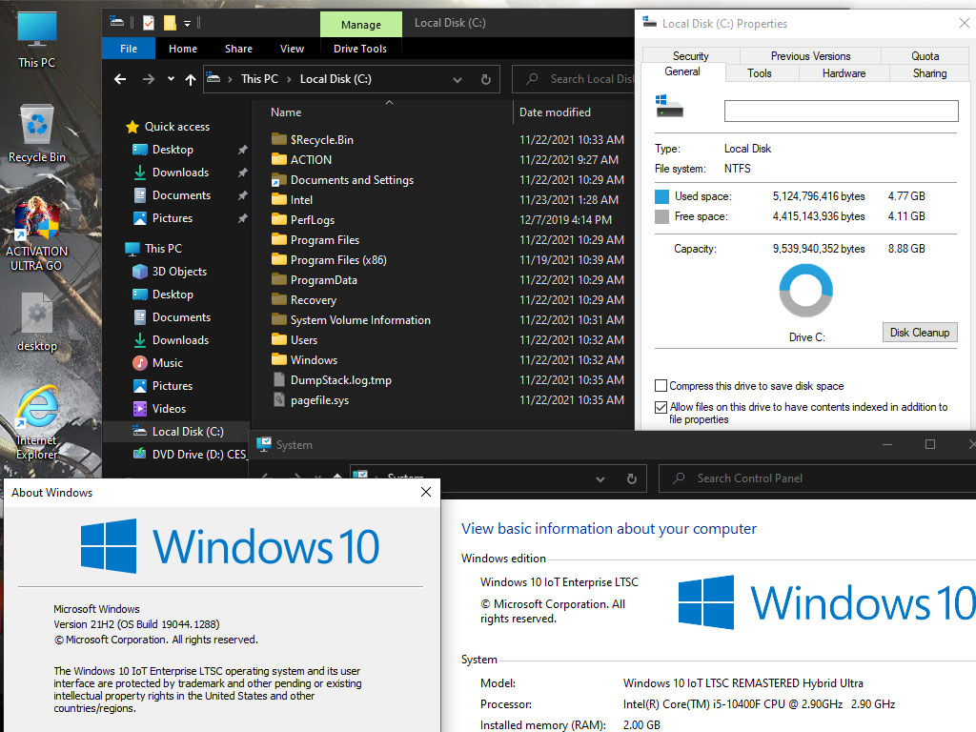This screenshot has width=976, height=732.
Task: Switch to the Hardware tab in Properties
Action: click(x=844, y=72)
